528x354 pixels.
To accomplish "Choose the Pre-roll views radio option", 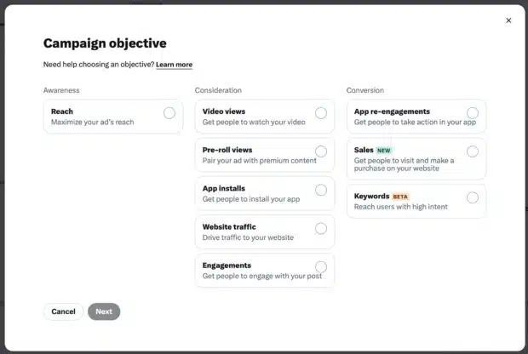I will click(x=321, y=151).
